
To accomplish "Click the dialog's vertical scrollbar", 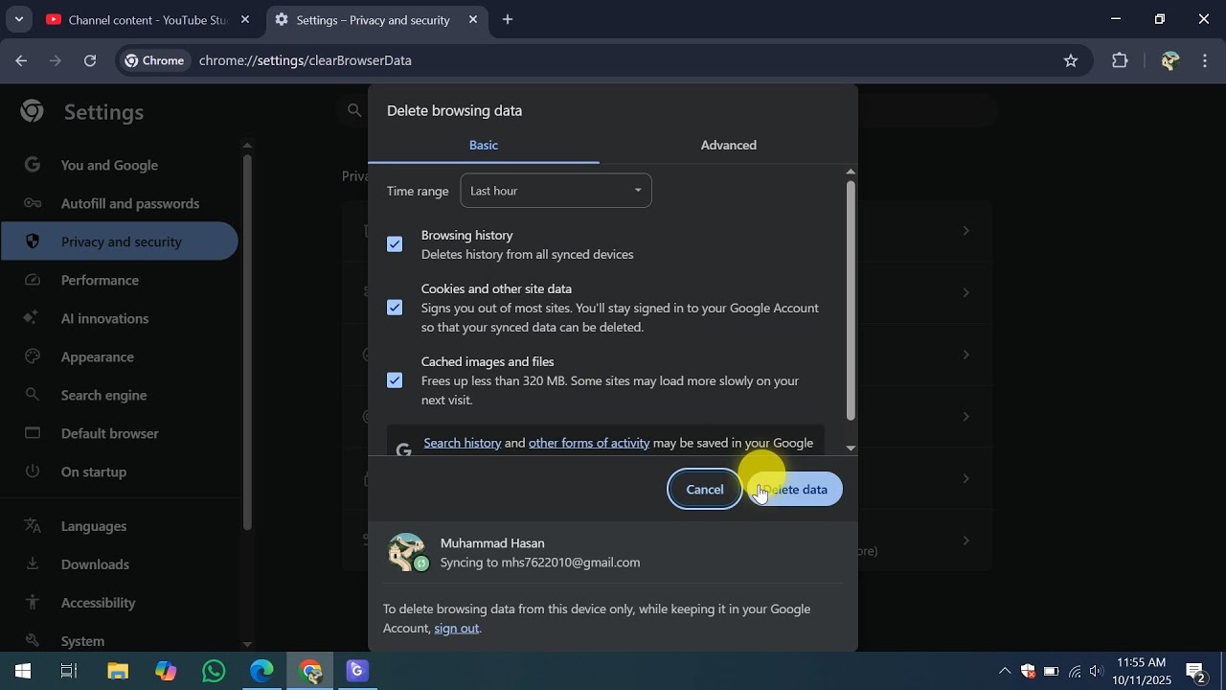I will coord(851,300).
